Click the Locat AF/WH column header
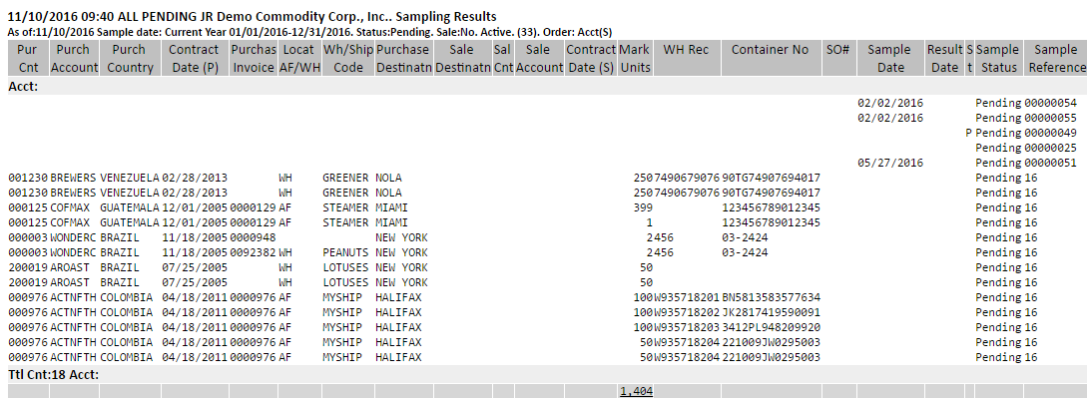 point(299,59)
